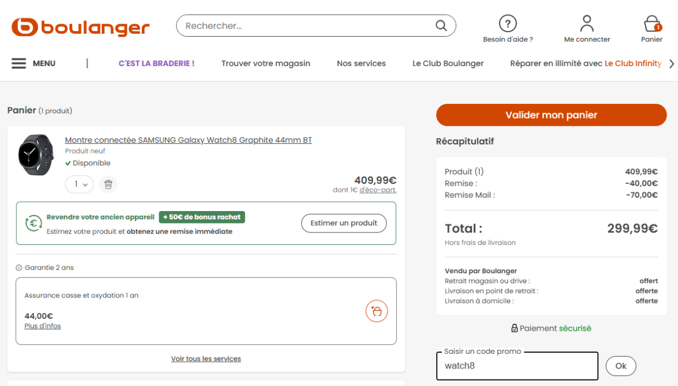Click the product price 409,99€ in the cart item
The image size is (678, 386).
tap(375, 180)
